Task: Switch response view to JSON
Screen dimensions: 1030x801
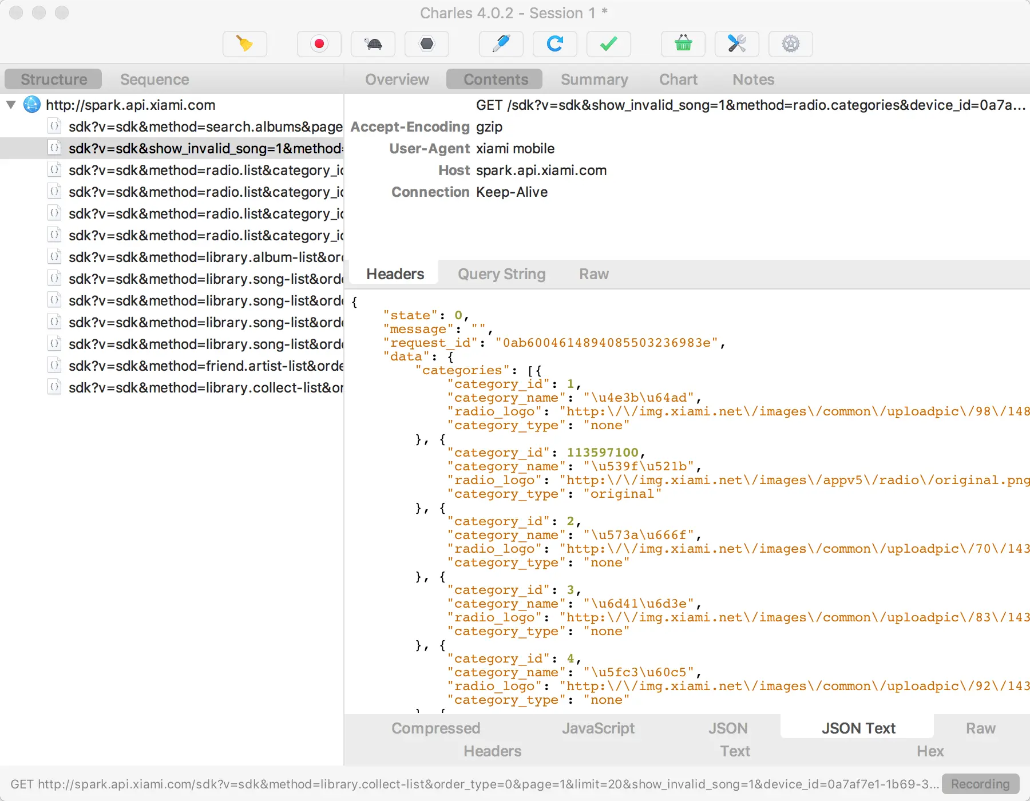Action: [728, 728]
